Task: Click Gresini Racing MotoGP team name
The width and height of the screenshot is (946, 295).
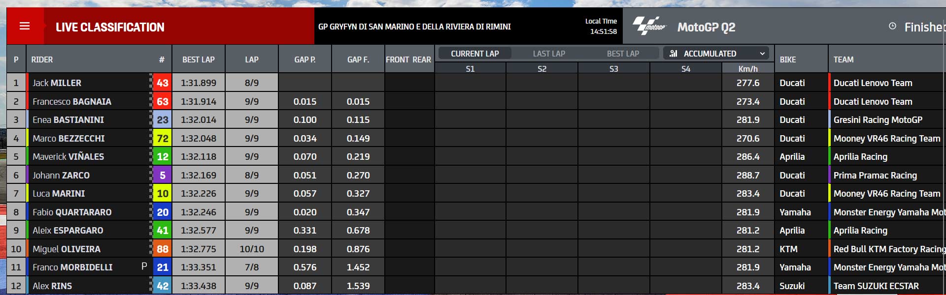Action: point(878,120)
